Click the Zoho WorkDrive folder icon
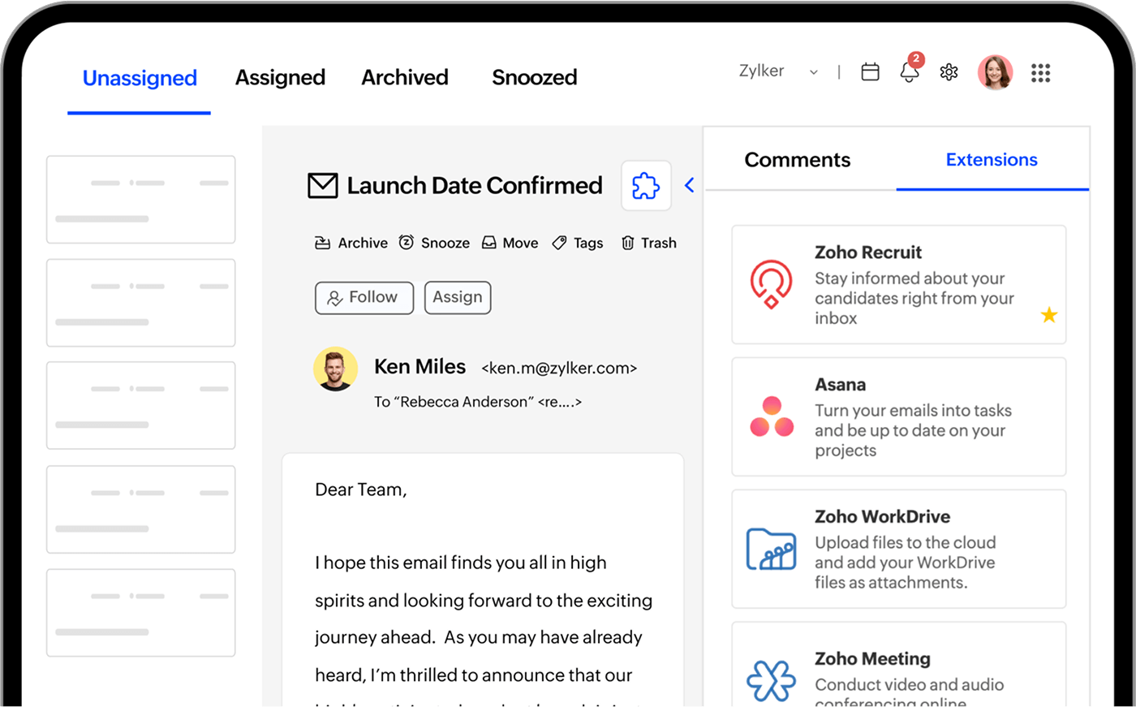This screenshot has height=707, width=1136. [771, 549]
